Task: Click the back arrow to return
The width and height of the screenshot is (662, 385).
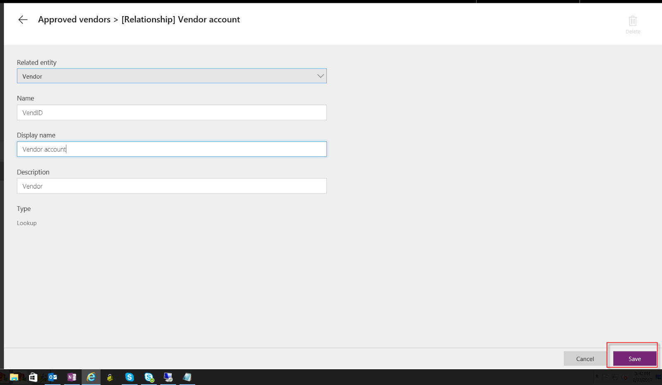Action: 23,19
